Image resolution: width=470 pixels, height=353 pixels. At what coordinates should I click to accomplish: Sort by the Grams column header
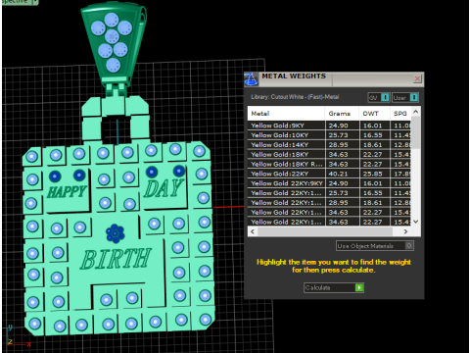[x=342, y=114]
